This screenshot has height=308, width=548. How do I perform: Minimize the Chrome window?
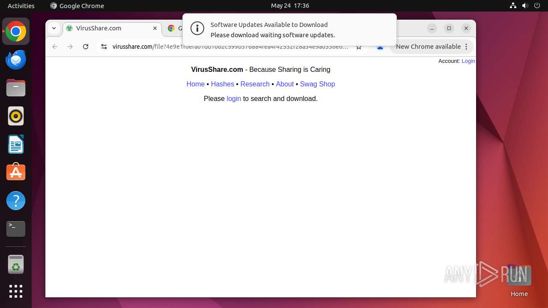[x=432, y=28]
